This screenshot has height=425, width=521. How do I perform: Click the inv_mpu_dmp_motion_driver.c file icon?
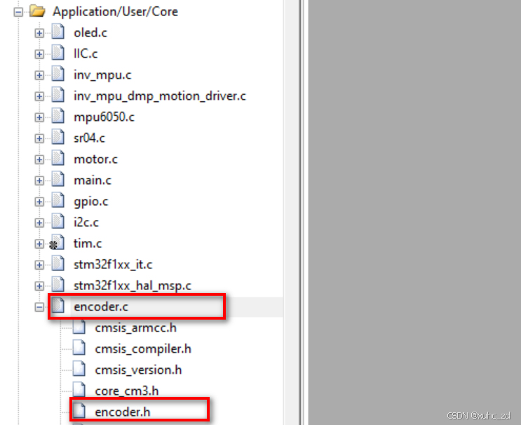click(x=58, y=95)
